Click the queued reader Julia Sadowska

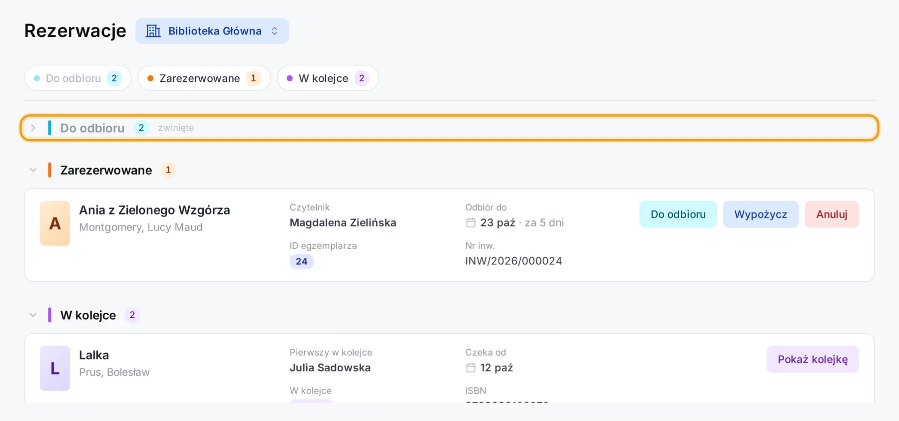point(330,368)
